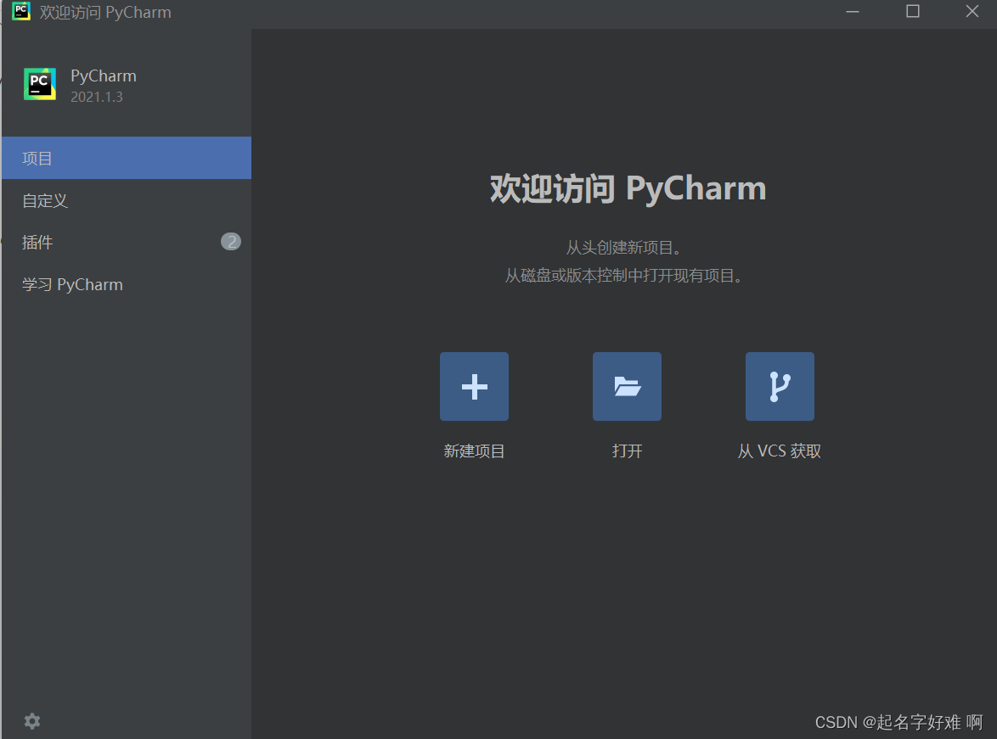Screen dimensions: 997x739
Task: Click the 从磁盘或版本控制中打开现有项目 text
Action: click(x=623, y=276)
